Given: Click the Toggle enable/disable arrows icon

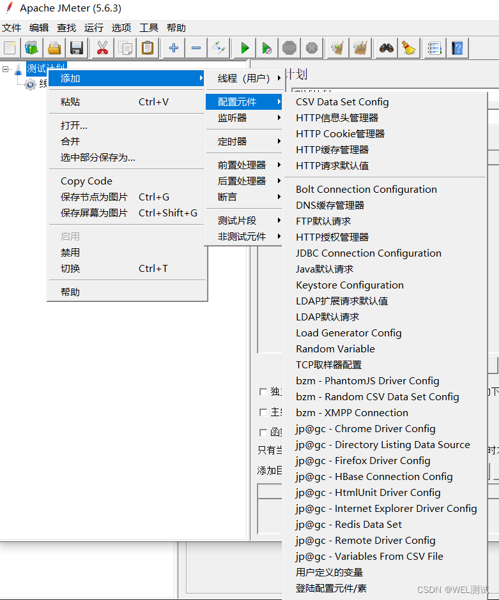Looking at the screenshot, I should coord(219,48).
